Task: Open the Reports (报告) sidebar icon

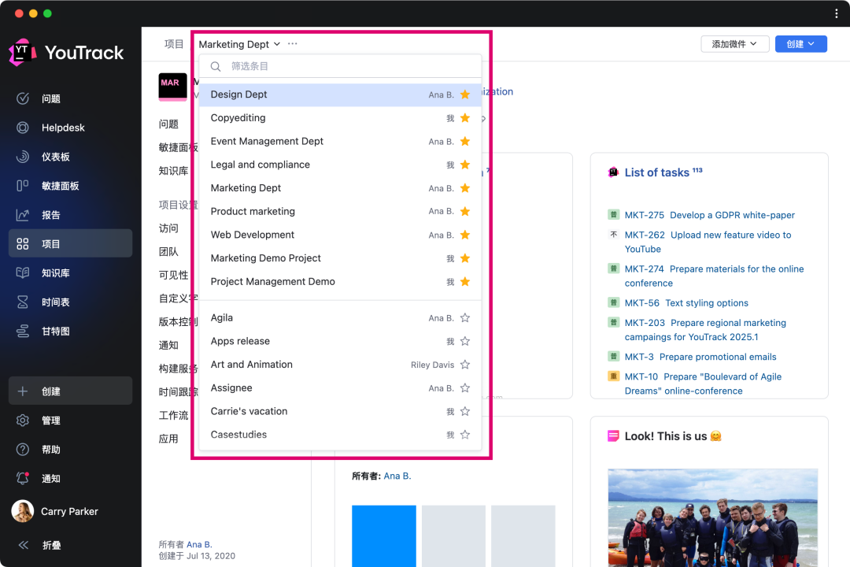Action: pyautogui.click(x=23, y=215)
